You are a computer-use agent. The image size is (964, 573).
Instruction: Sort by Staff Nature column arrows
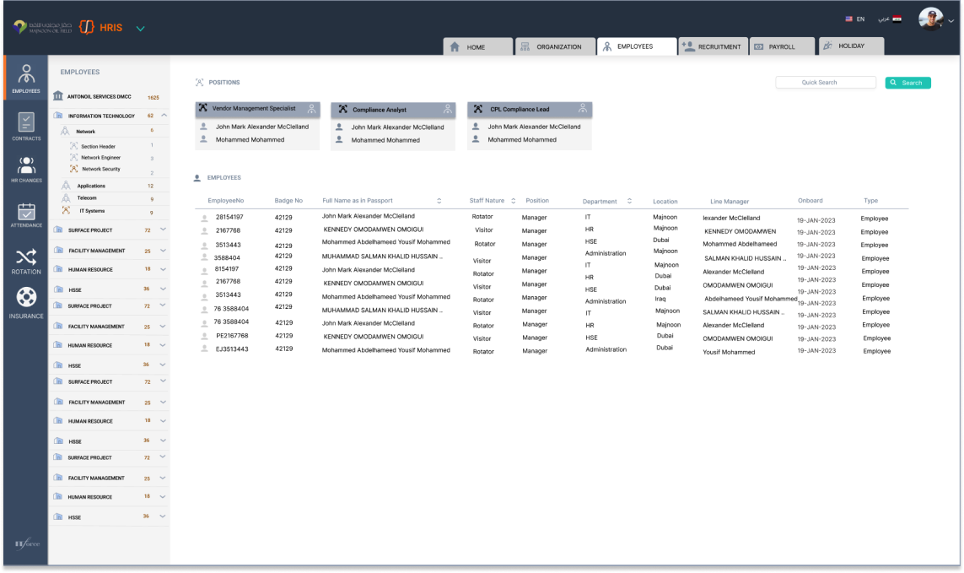pos(513,201)
